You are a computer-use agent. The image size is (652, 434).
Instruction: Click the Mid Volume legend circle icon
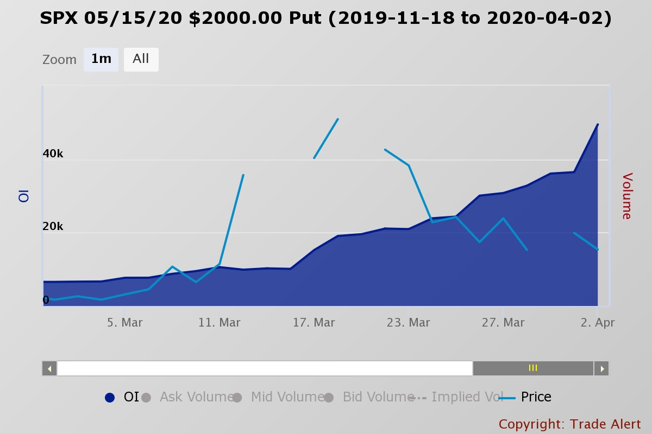tap(236, 397)
